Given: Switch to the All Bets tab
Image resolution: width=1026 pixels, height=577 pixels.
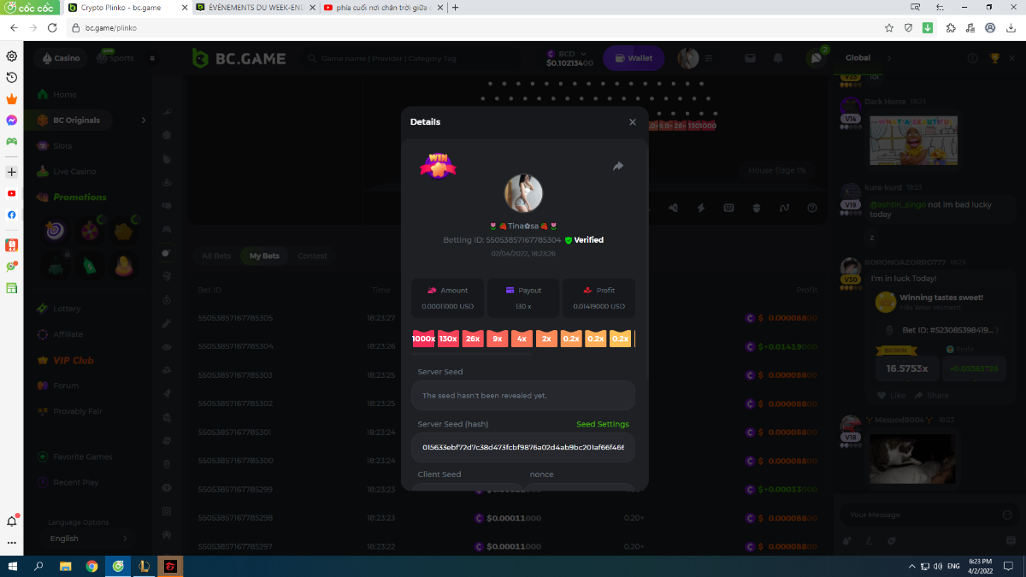Looking at the screenshot, I should pyautogui.click(x=216, y=256).
